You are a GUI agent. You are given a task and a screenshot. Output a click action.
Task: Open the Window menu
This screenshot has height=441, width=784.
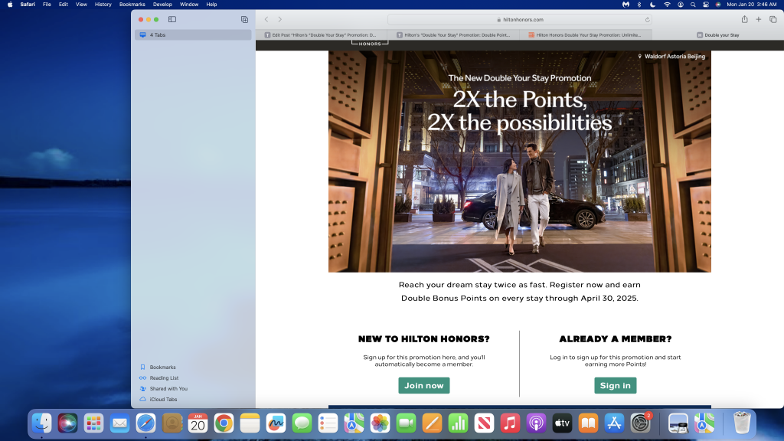[x=189, y=5]
